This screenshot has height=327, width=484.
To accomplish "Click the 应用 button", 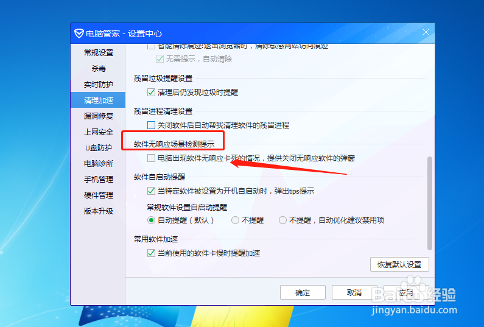I will pos(406,292).
